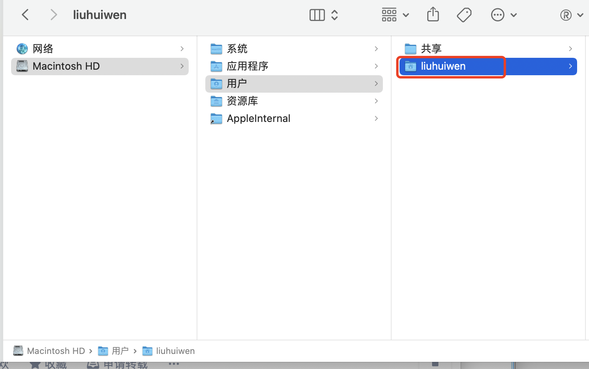Select the 用户 folder name
This screenshot has height=369, width=589.
tap(237, 84)
